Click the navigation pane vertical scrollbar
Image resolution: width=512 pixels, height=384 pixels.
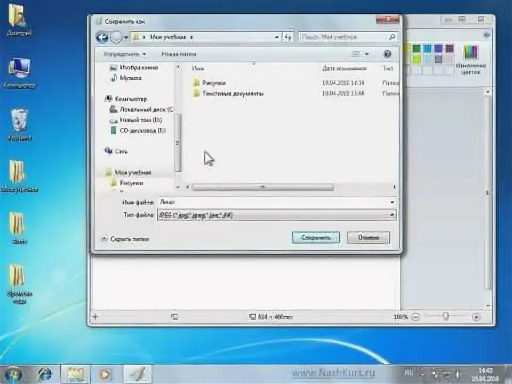178,142
